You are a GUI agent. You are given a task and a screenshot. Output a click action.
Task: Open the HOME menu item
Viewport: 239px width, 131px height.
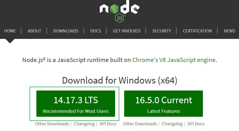(x=10, y=31)
